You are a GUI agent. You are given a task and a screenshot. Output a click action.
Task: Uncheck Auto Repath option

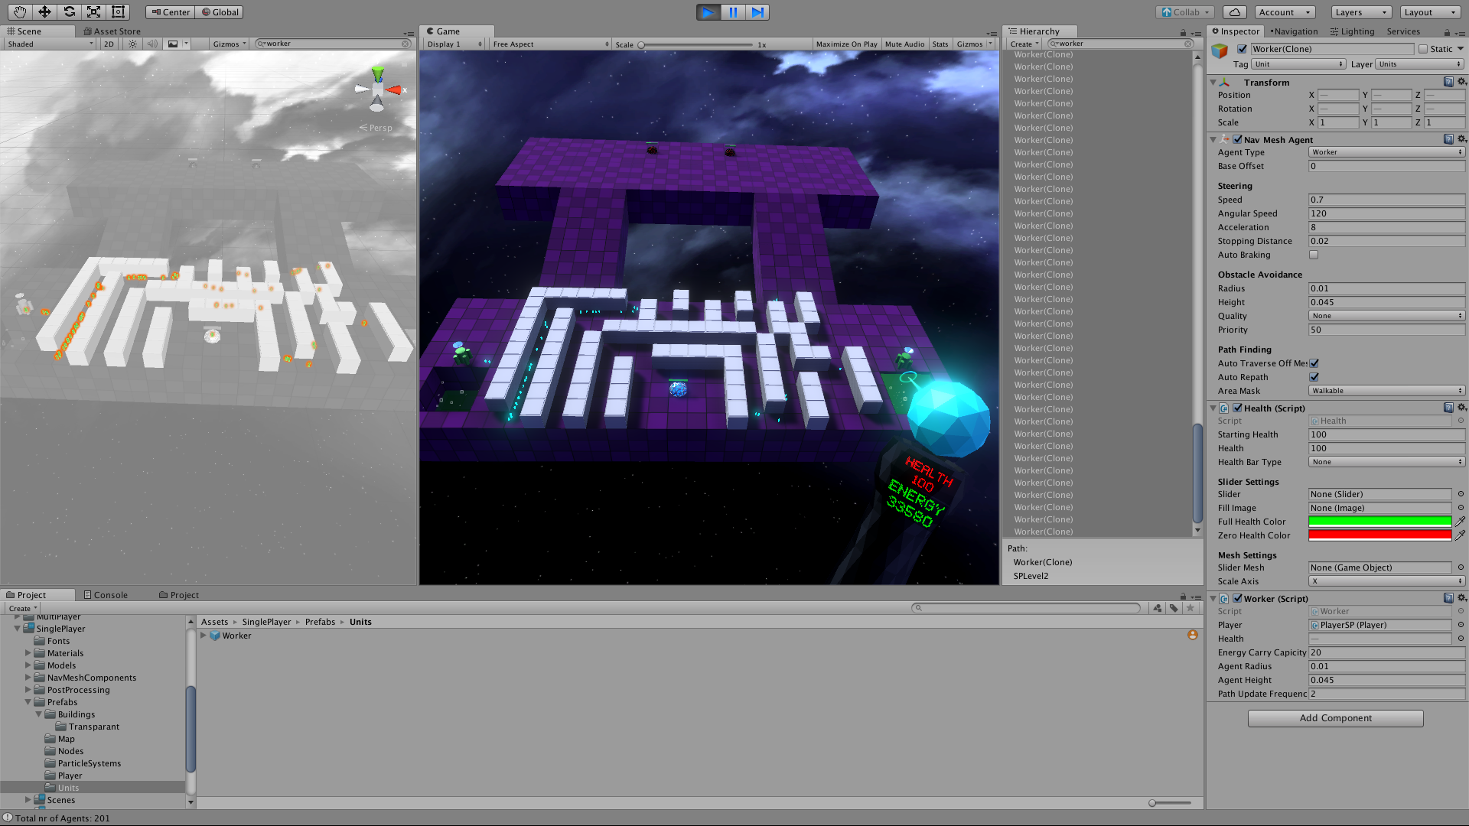(x=1314, y=377)
